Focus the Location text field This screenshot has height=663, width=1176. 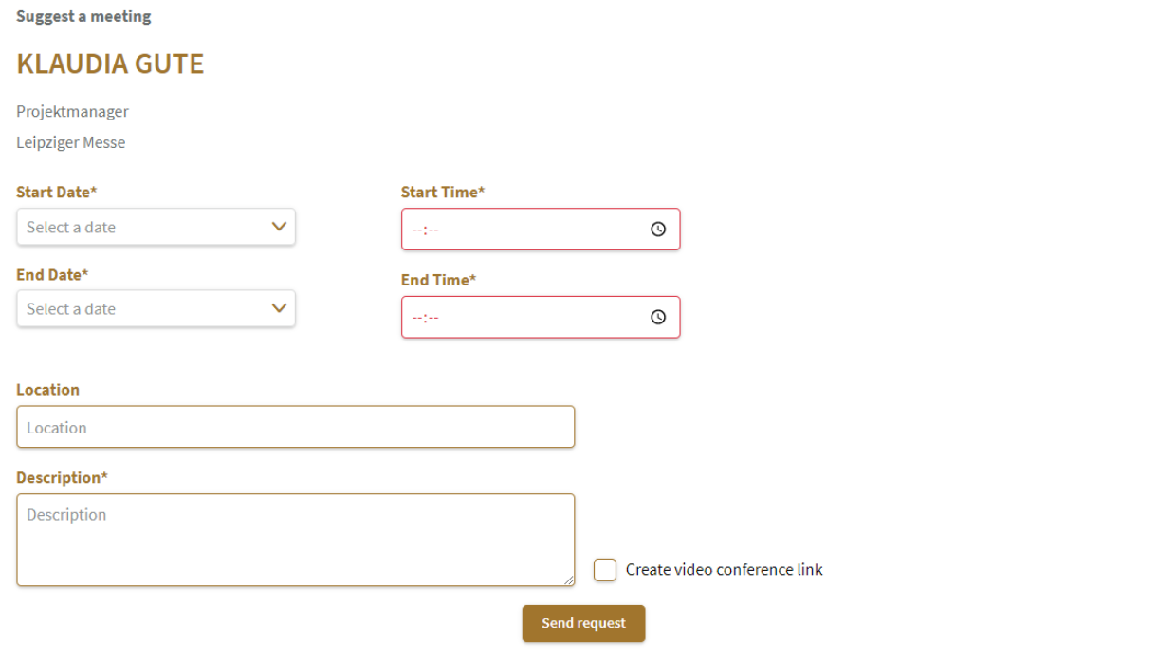click(296, 427)
